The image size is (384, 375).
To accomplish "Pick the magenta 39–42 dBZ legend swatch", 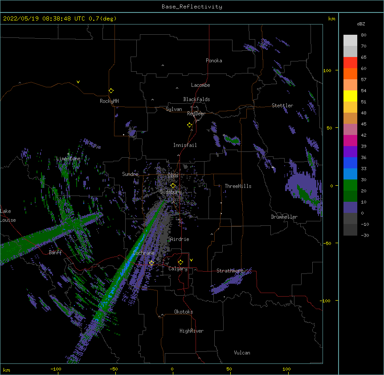I will (350, 140).
